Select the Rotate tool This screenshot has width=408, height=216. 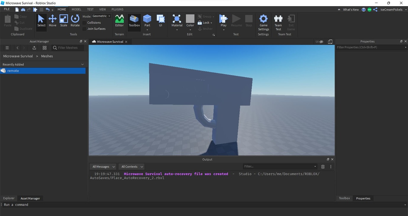click(x=75, y=21)
